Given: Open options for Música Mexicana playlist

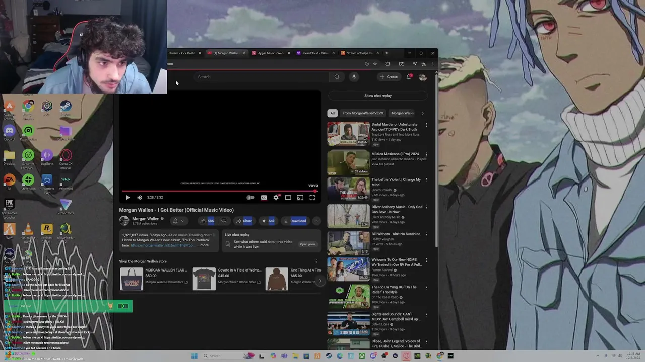Looking at the screenshot, I should tap(426, 154).
